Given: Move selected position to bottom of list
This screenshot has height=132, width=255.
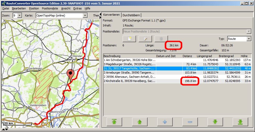Looking at the screenshot, I should (x=241, y=122).
